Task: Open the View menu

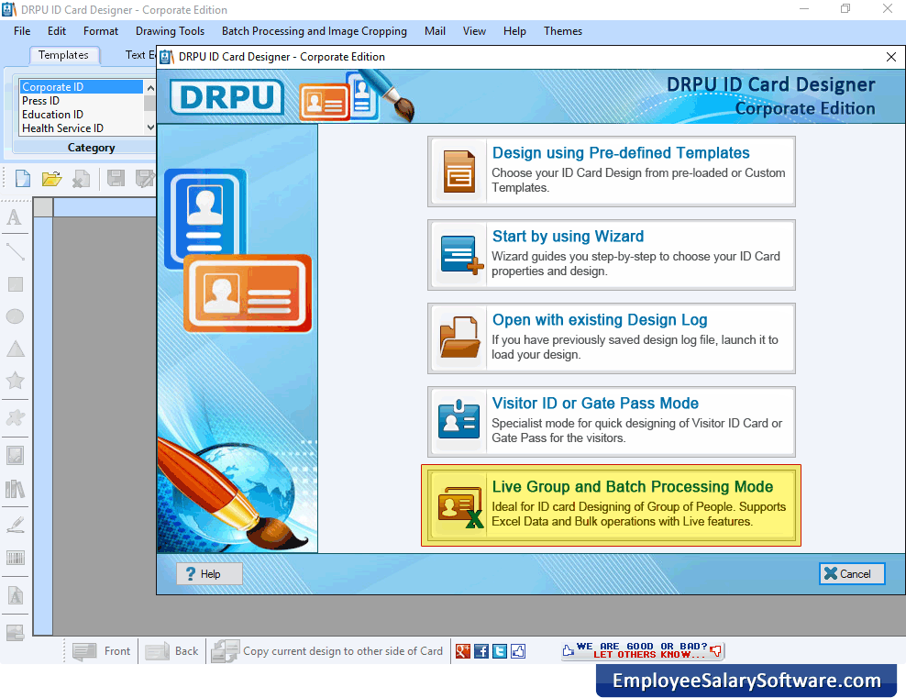Action: pyautogui.click(x=474, y=31)
